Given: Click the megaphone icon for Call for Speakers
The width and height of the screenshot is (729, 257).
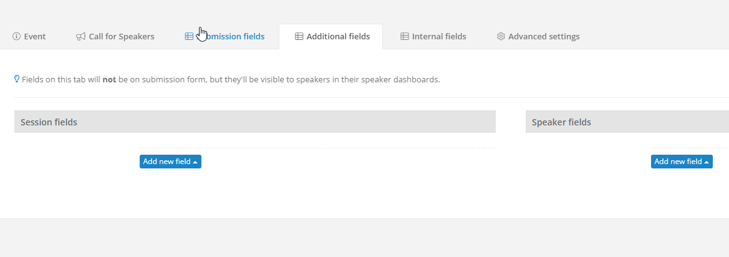Looking at the screenshot, I should [x=81, y=36].
